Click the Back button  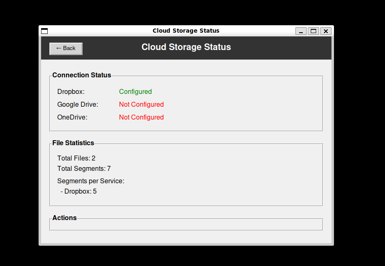coord(66,48)
